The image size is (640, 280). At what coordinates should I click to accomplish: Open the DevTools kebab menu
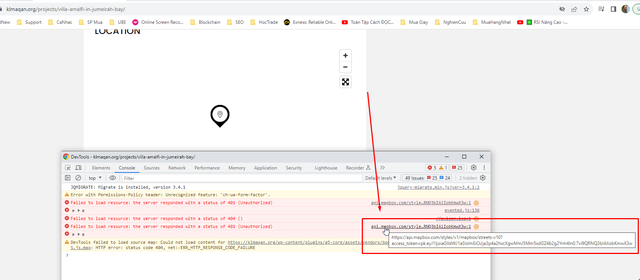(484, 168)
